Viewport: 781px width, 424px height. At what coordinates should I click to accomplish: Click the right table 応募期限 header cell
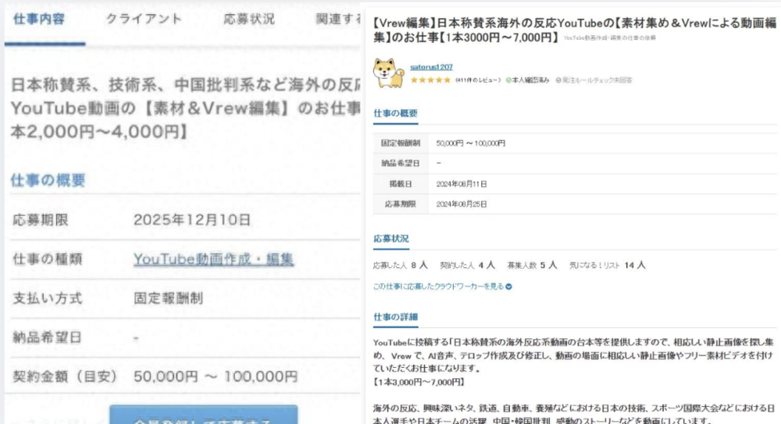pyautogui.click(x=401, y=204)
